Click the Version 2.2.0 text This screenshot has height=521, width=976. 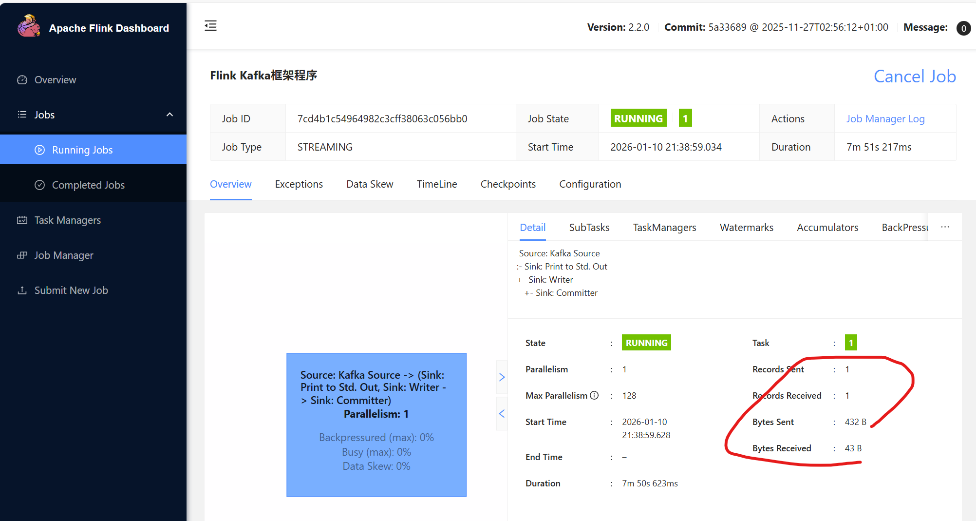coord(618,27)
